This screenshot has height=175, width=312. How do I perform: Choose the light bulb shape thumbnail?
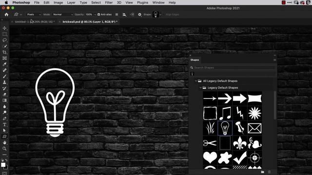[x=225, y=128]
